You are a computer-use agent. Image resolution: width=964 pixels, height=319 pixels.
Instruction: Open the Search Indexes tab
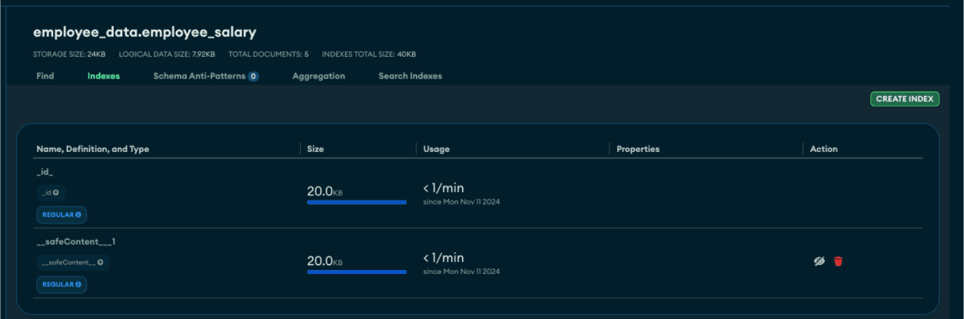pyautogui.click(x=410, y=76)
